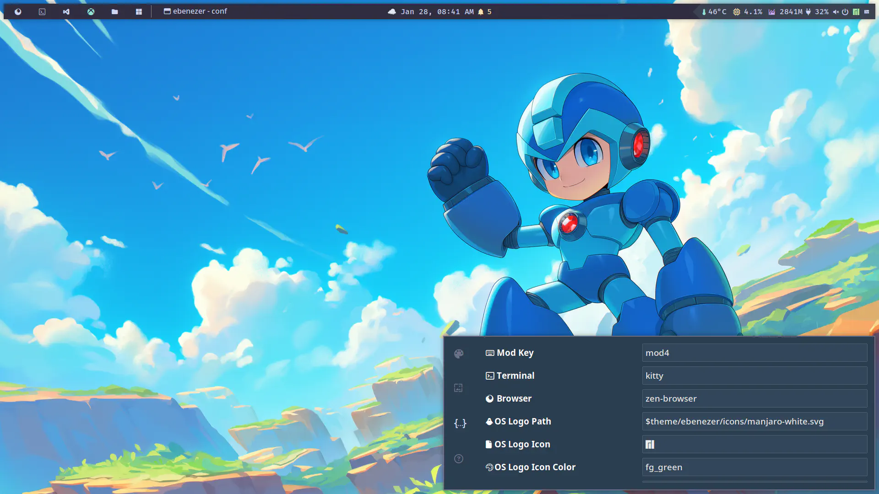This screenshot has height=494, width=879.
Task: Open the Manjaro logo menu in top bar
Action: point(856,12)
